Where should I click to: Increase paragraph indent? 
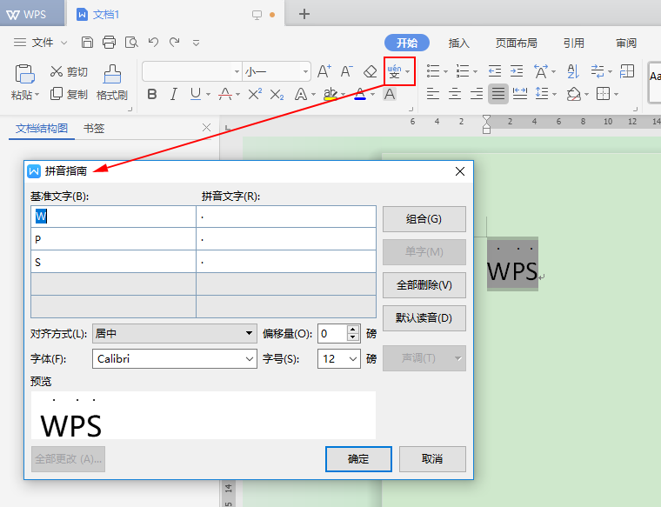click(x=517, y=70)
